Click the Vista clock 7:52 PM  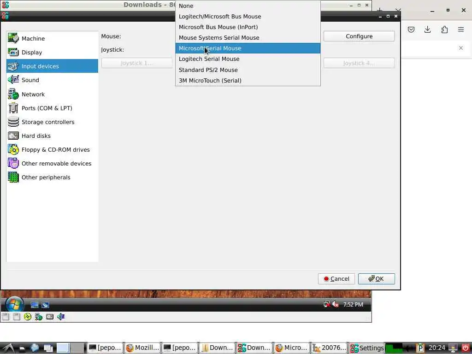(x=353, y=304)
